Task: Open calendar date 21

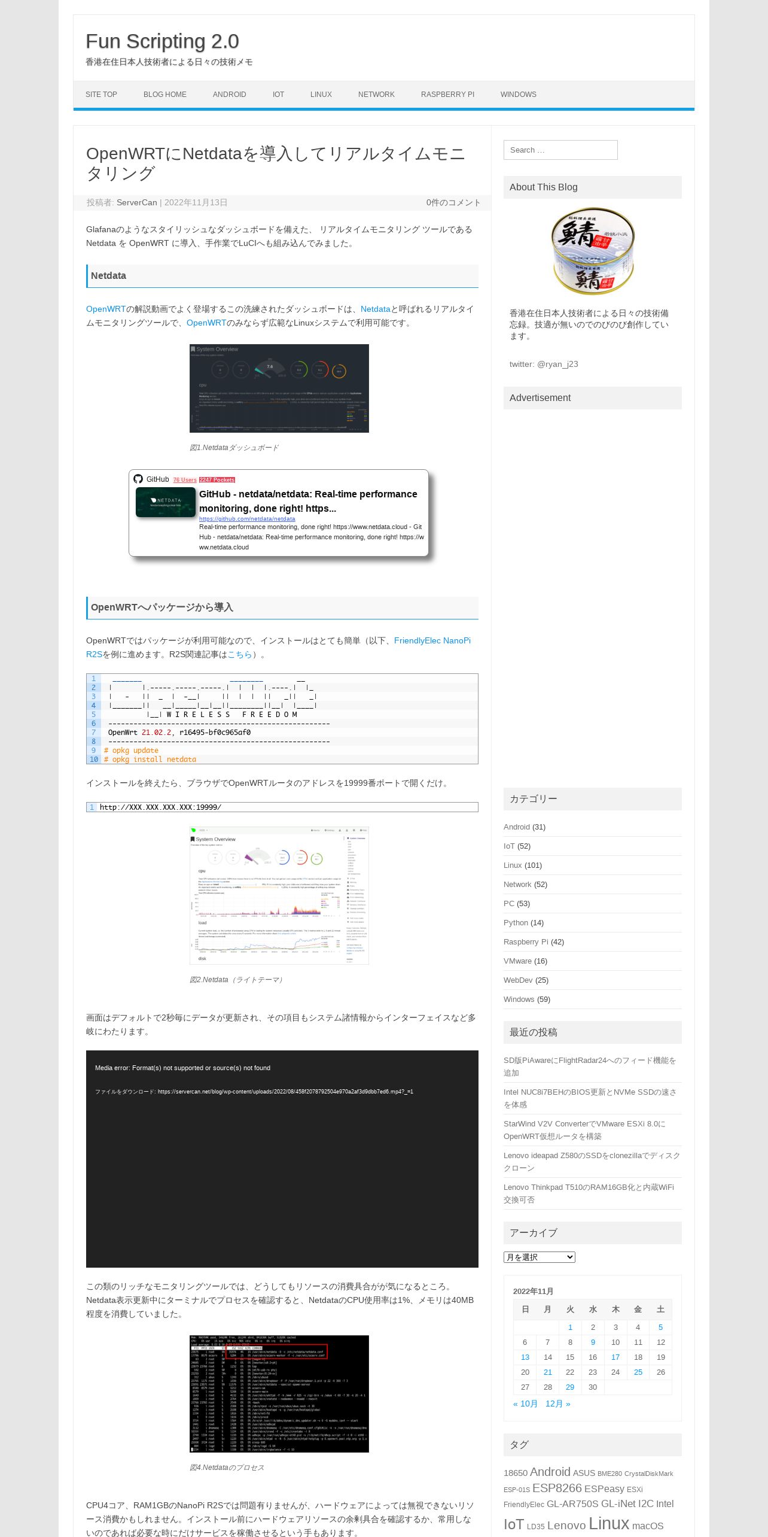Action: (x=548, y=1372)
